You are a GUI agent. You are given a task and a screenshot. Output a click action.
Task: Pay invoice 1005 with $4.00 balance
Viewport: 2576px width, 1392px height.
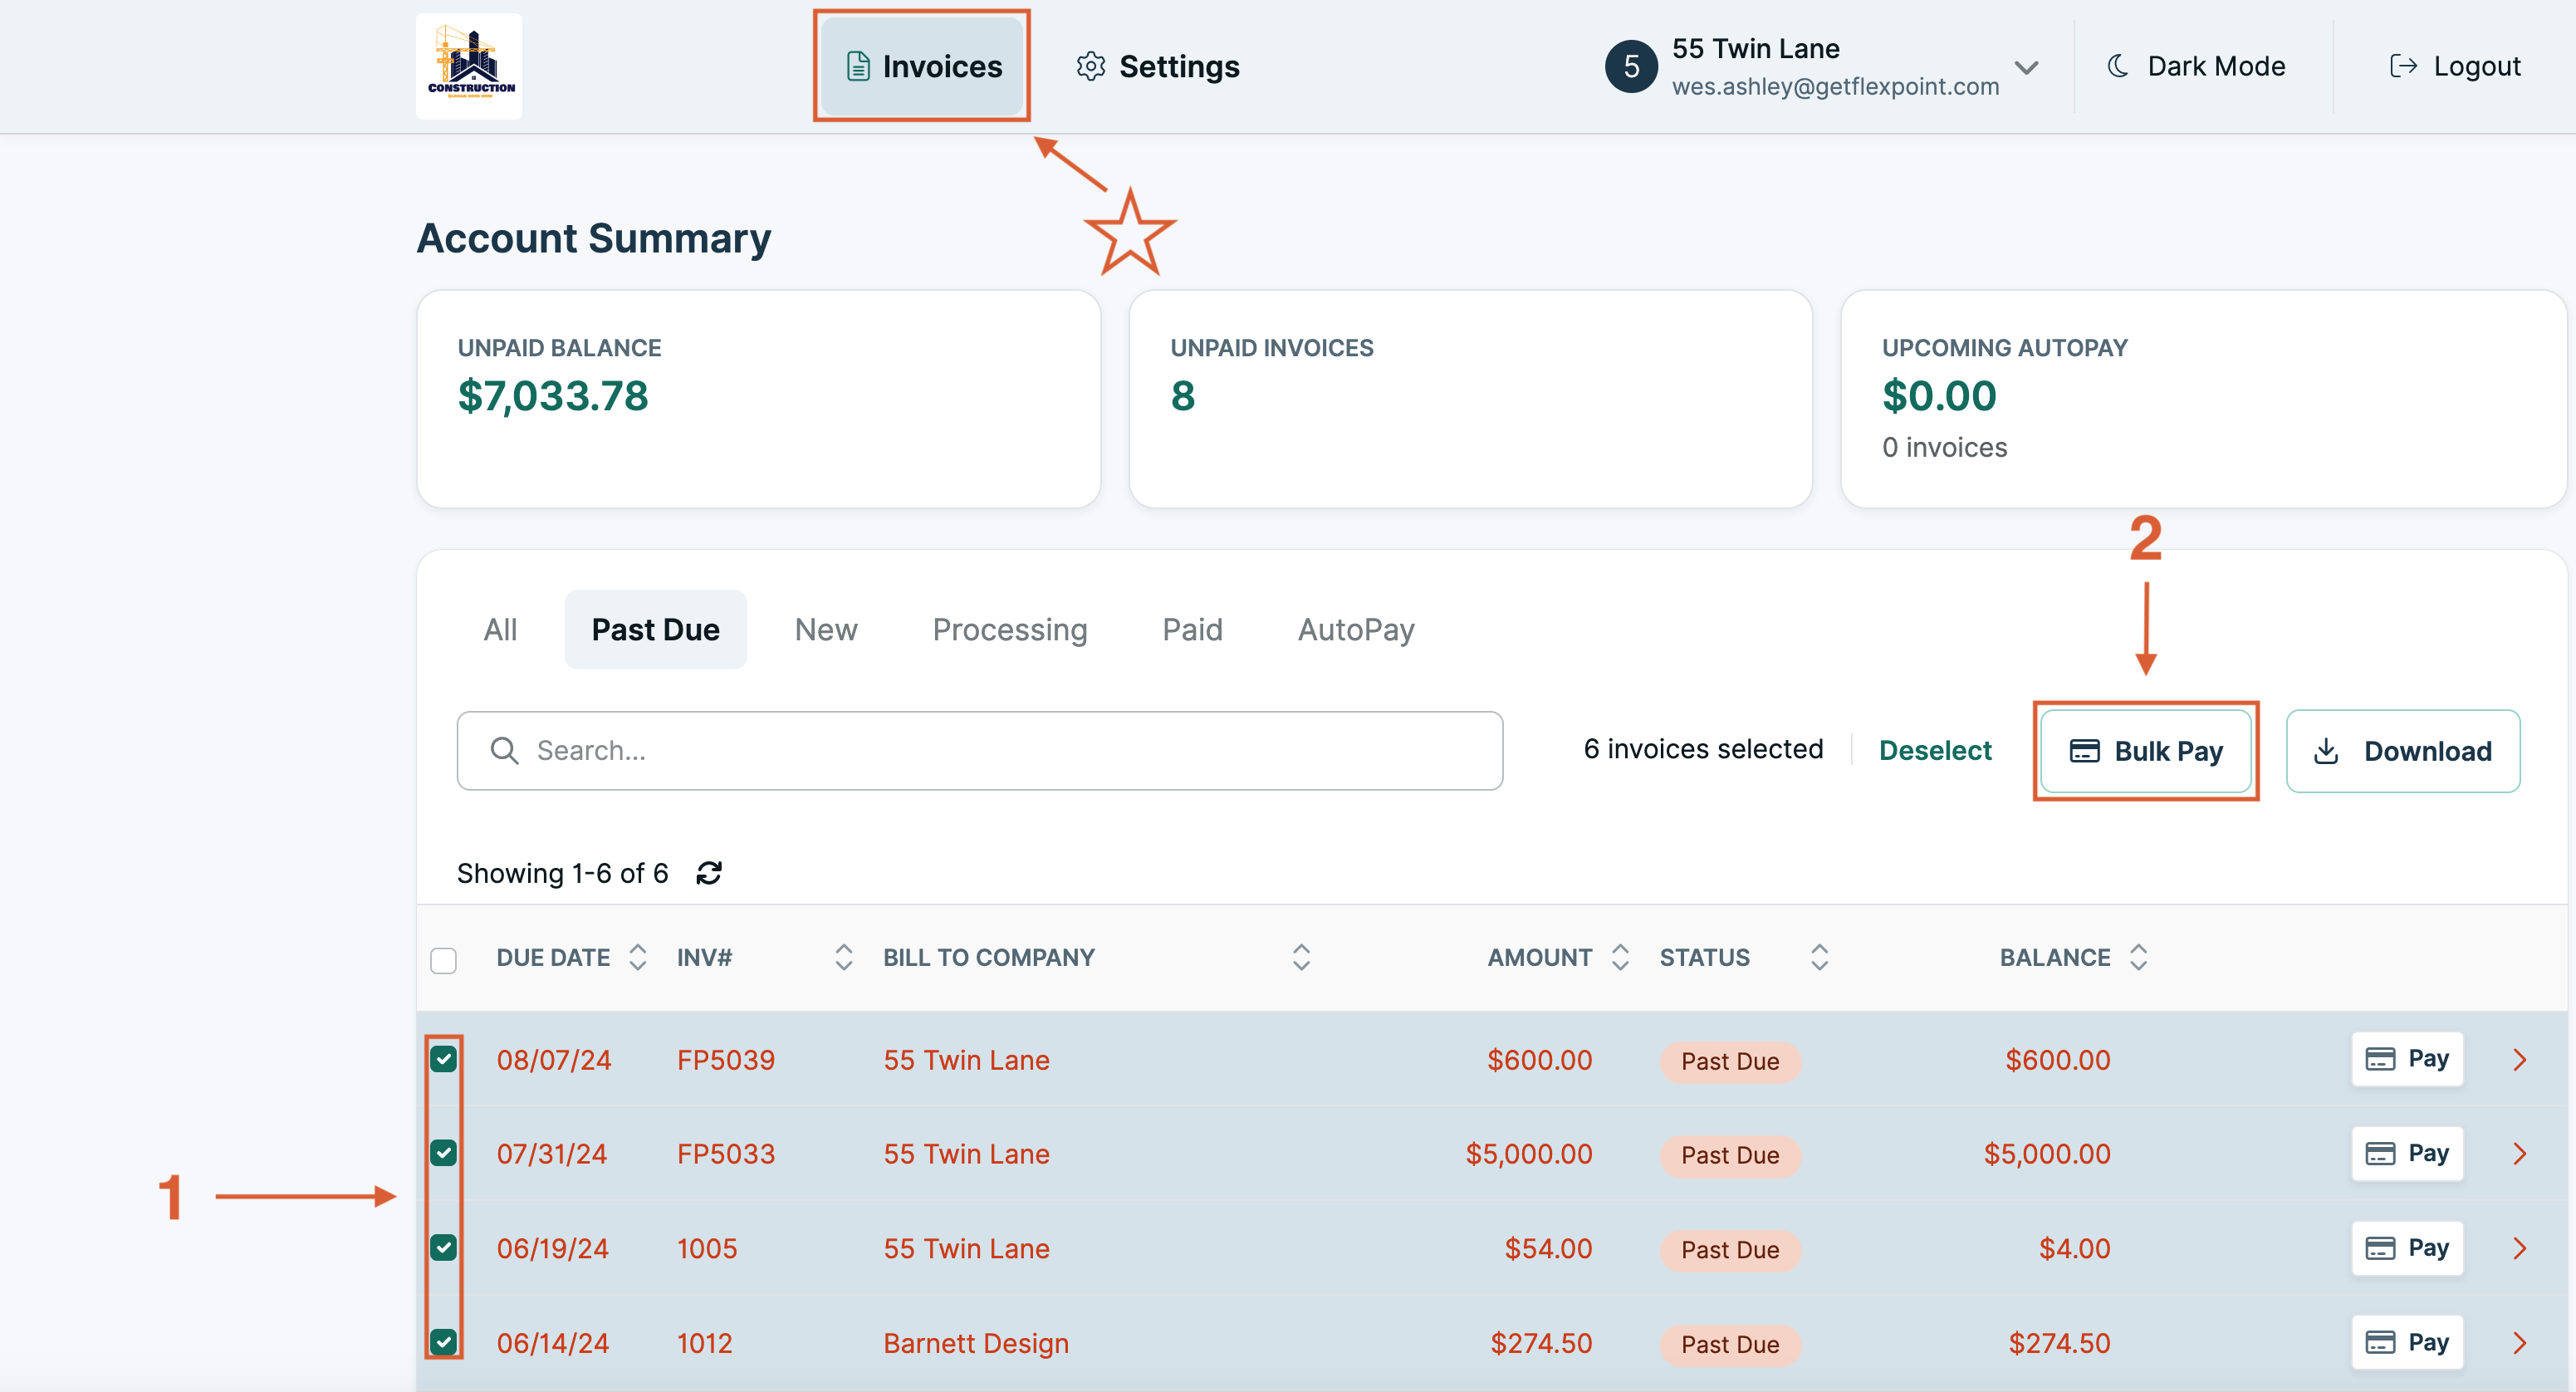coord(2406,1247)
